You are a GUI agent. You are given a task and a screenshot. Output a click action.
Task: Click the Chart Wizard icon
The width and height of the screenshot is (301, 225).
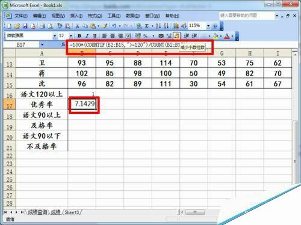(x=176, y=26)
